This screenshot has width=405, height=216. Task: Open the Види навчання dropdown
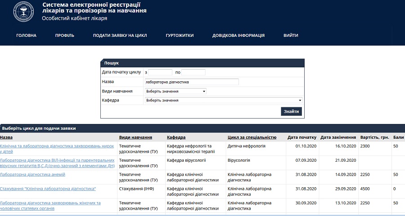point(175,91)
